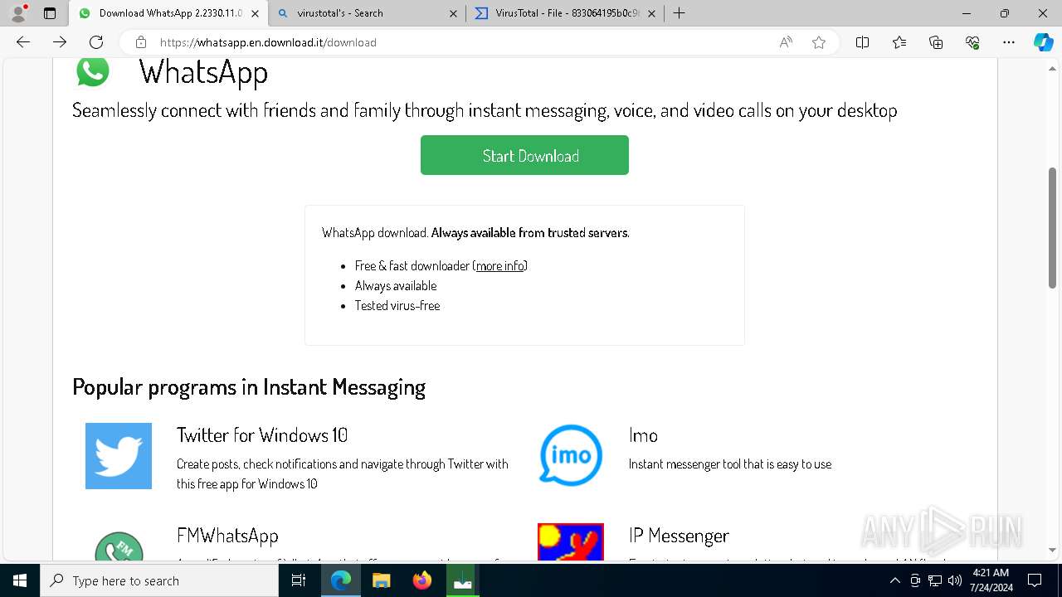The height and width of the screenshot is (597, 1062).
Task: Open the Read aloud icon
Action: point(786,42)
